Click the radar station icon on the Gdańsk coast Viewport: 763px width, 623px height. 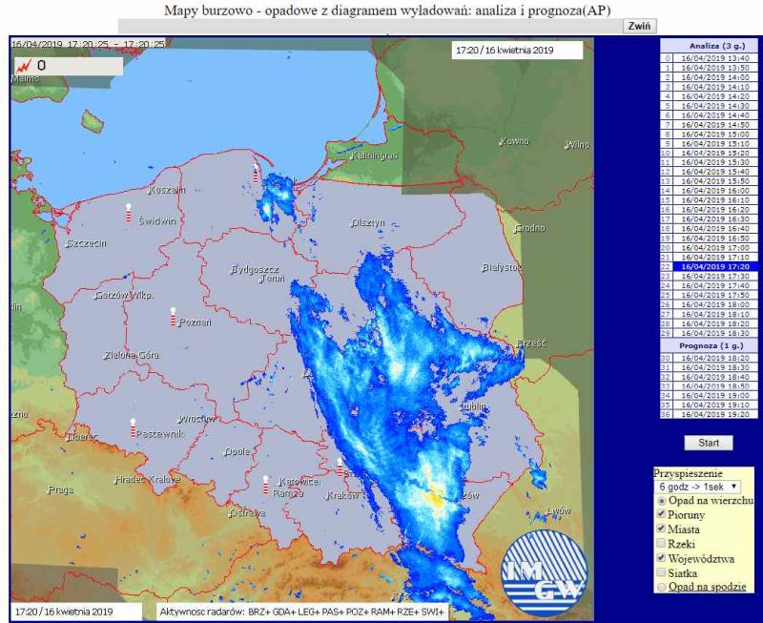coord(256,174)
